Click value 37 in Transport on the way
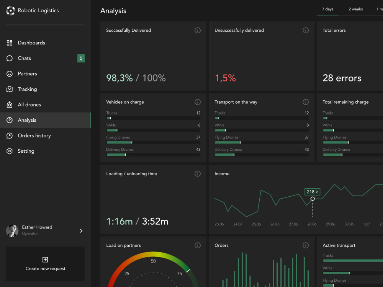Image resolution: width=383 pixels, height=287 pixels. [306, 137]
